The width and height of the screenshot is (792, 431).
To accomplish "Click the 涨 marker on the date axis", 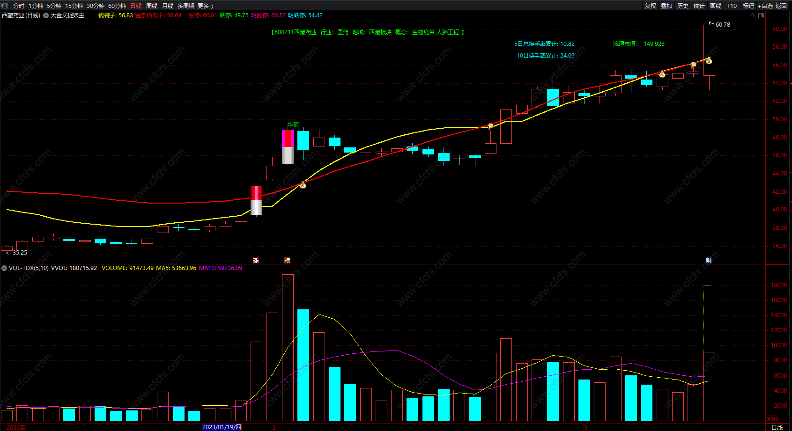I will coord(256,261).
